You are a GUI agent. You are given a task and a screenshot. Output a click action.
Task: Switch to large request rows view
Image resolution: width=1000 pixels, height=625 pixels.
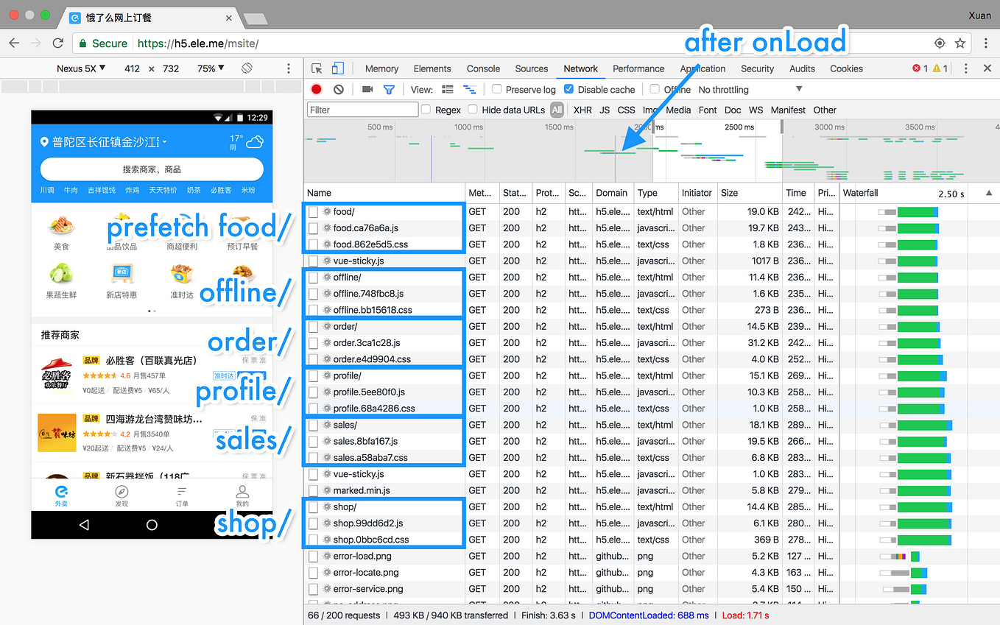click(448, 89)
